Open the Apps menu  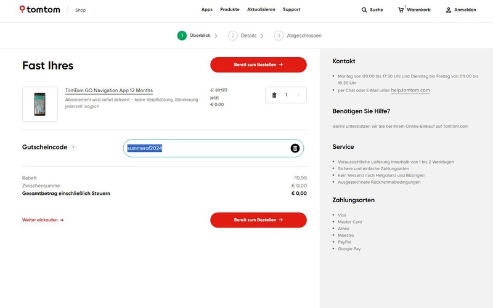click(207, 10)
